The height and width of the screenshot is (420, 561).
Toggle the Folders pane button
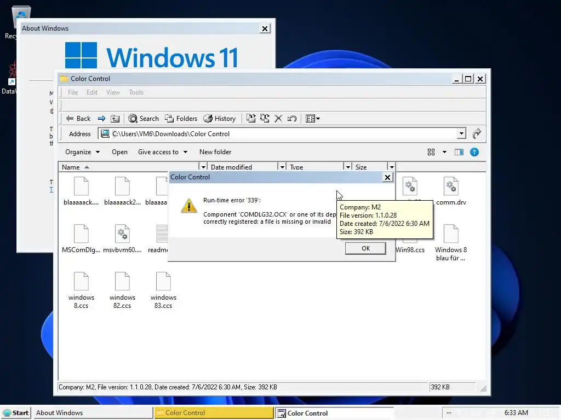click(x=181, y=119)
